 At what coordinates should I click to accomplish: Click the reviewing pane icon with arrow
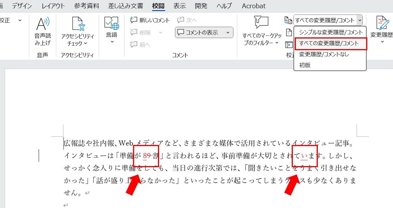point(289,45)
